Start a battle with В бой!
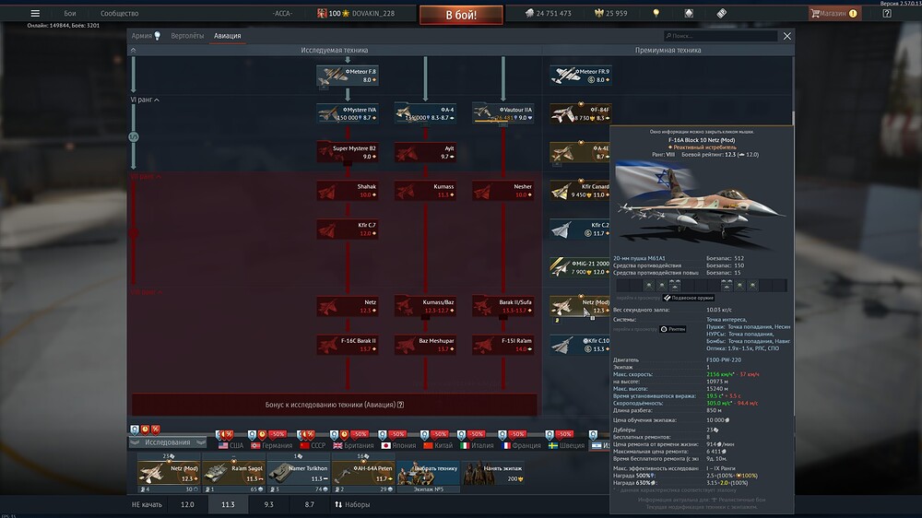This screenshot has height=518, width=922. [x=461, y=15]
